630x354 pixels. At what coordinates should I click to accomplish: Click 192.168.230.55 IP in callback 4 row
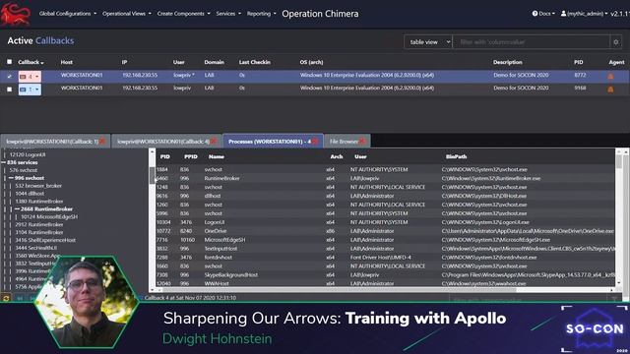coord(140,75)
